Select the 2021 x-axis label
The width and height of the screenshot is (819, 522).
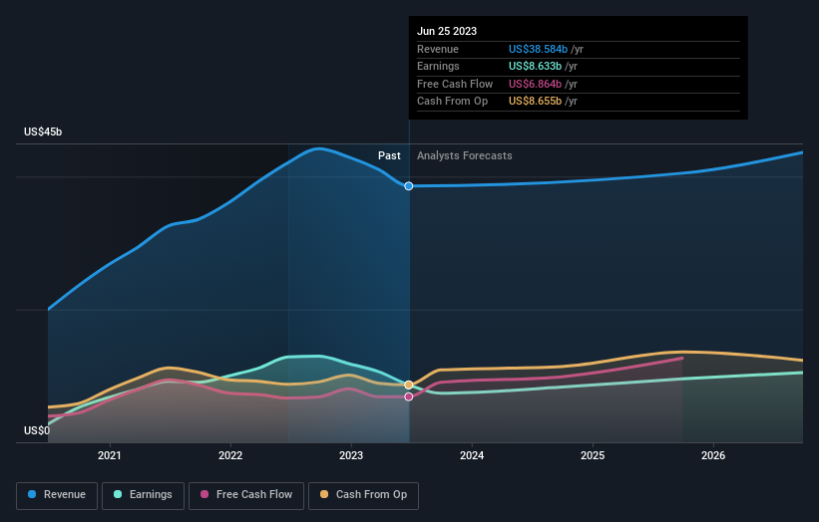109,456
